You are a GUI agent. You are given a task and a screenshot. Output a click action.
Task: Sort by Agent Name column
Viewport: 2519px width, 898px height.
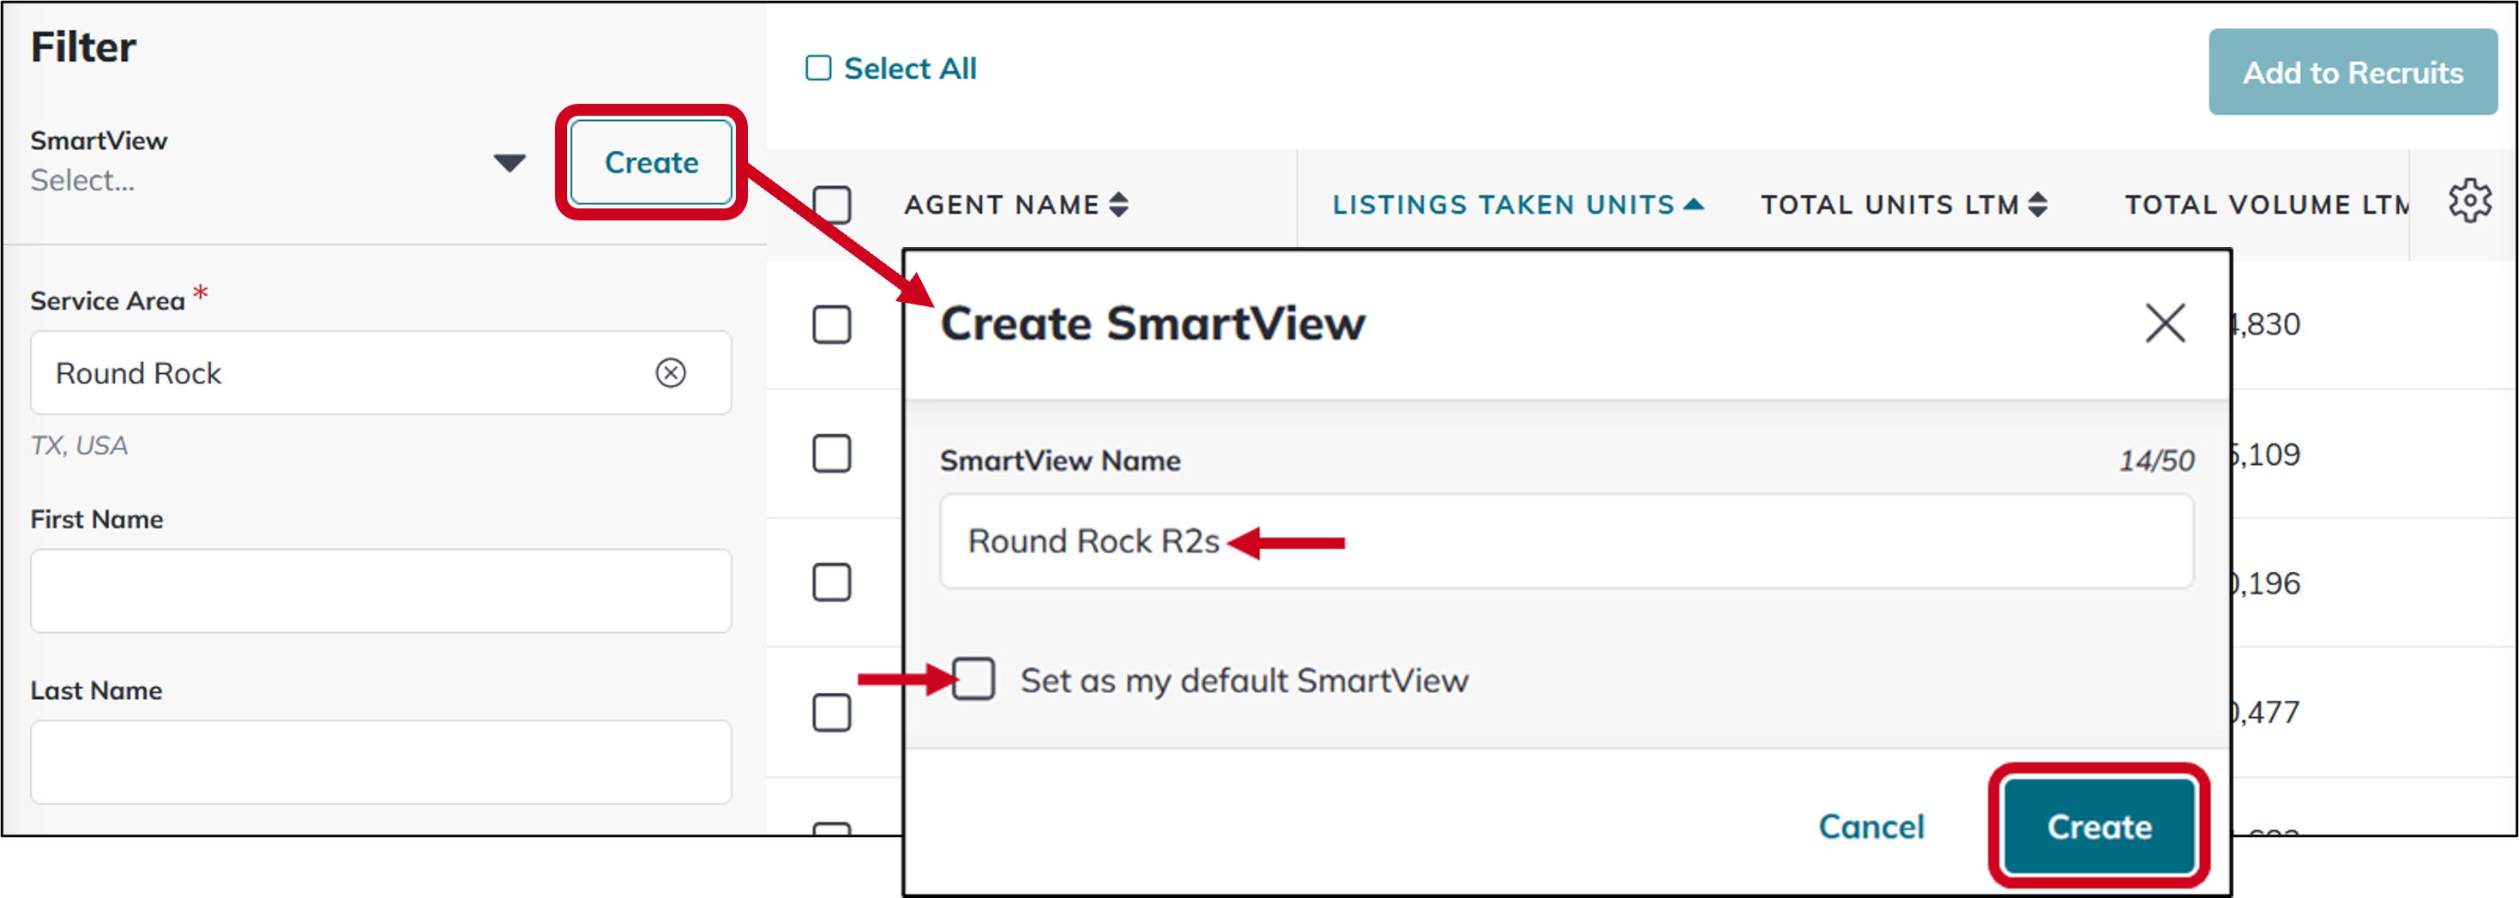1118,204
